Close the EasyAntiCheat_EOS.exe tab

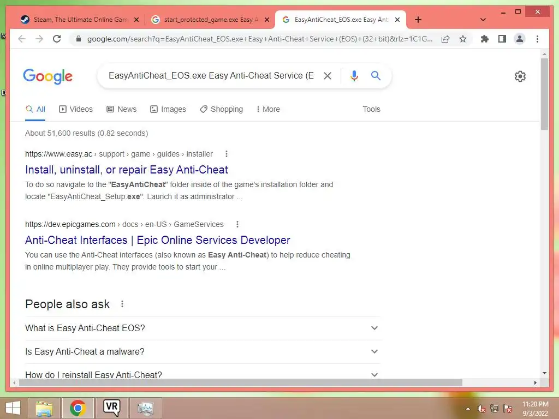pyautogui.click(x=397, y=20)
